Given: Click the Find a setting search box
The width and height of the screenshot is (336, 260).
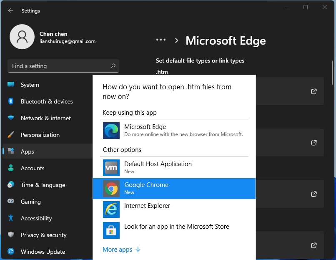Looking at the screenshot, I should [x=63, y=66].
